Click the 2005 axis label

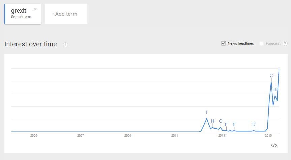(x=34, y=136)
